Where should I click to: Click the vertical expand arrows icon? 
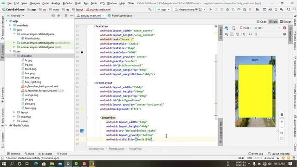click(x=256, y=34)
